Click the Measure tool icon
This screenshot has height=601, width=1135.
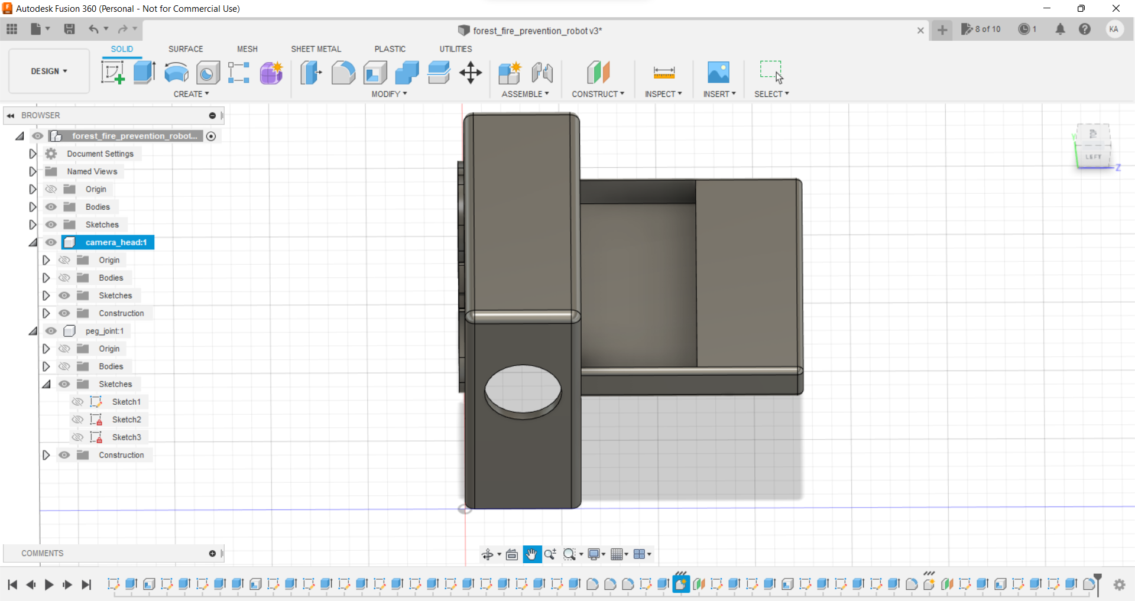pos(664,73)
